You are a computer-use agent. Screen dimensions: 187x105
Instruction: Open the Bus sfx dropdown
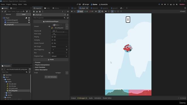point(60,53)
